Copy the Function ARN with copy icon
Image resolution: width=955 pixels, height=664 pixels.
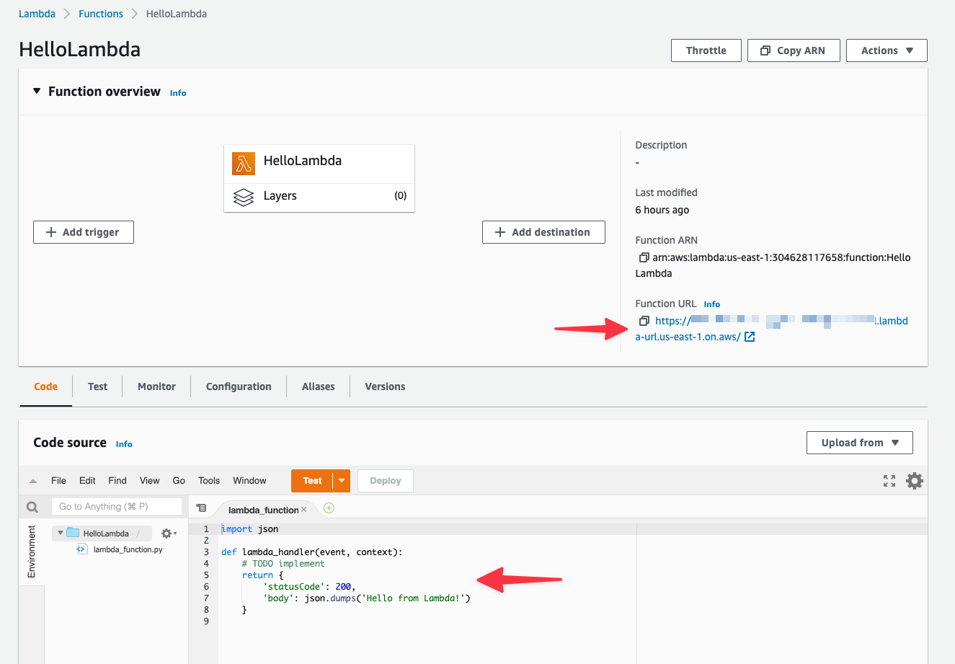(x=644, y=257)
